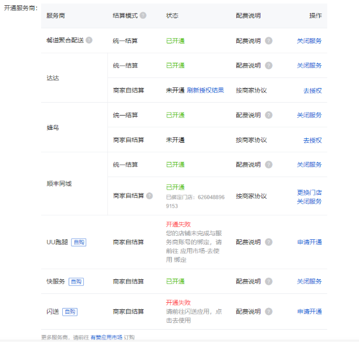
Task: Click 开通失败 status in 闪送 row
Action: 178,302
